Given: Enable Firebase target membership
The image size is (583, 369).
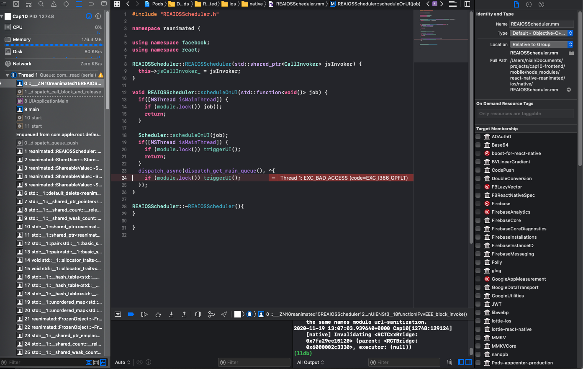Looking at the screenshot, I should (478, 204).
